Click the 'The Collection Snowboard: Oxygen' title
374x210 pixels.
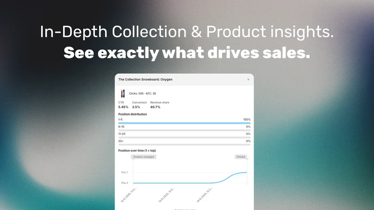pos(145,79)
